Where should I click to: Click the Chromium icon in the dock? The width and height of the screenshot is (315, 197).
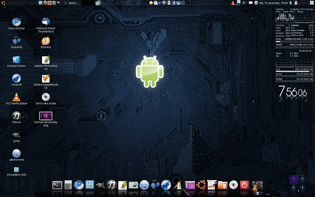tap(79, 185)
